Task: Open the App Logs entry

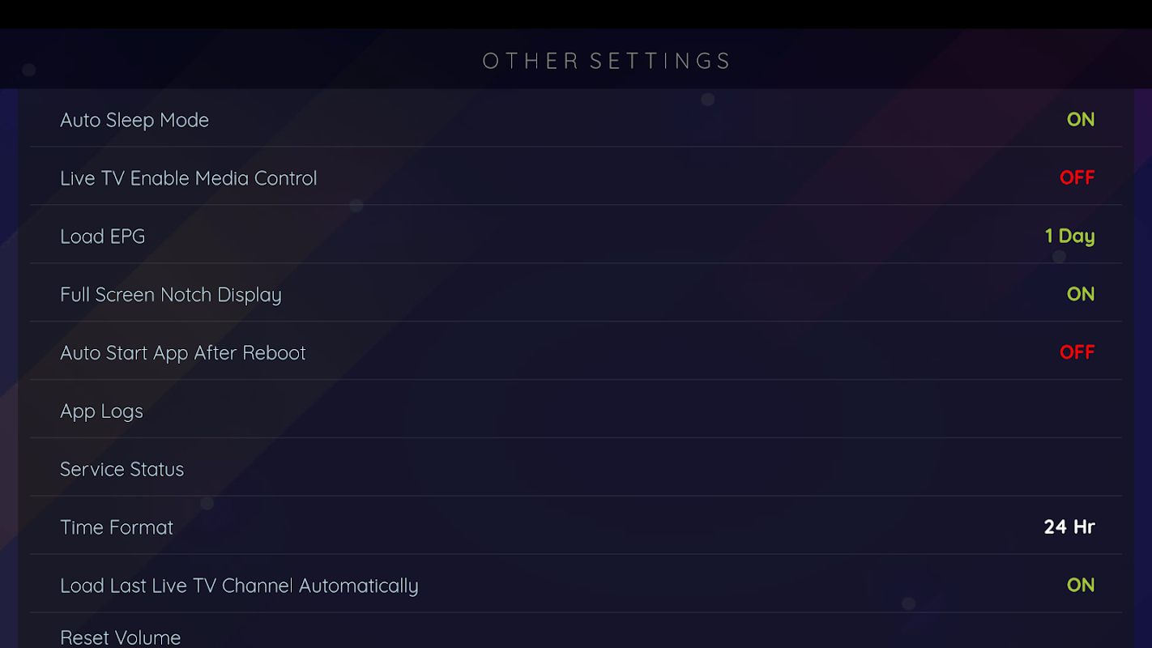Action: [576, 411]
